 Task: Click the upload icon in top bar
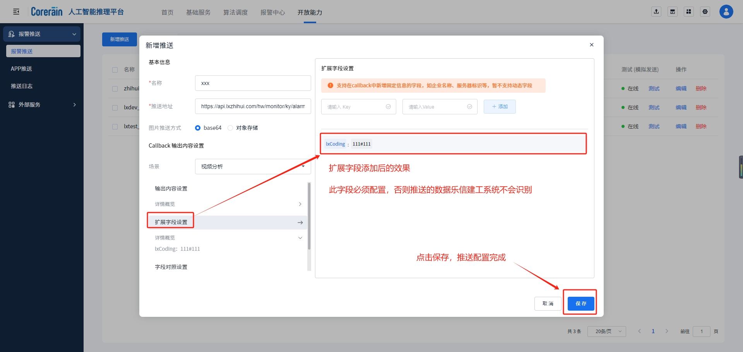(656, 12)
